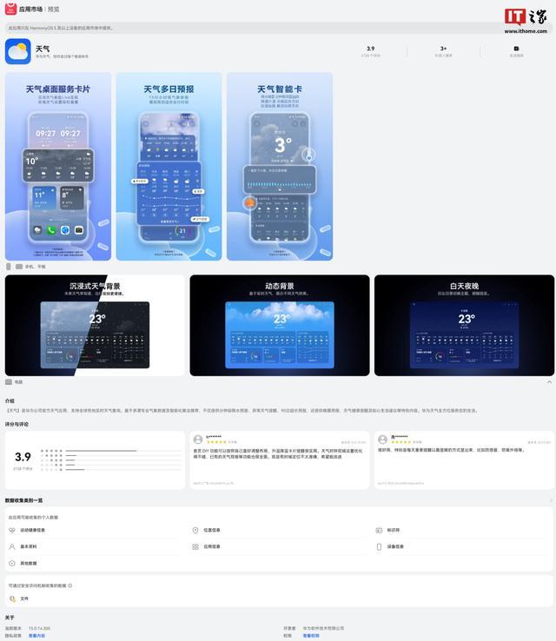Click the location info pin icon
This screenshot has width=556, height=641.
[x=195, y=530]
